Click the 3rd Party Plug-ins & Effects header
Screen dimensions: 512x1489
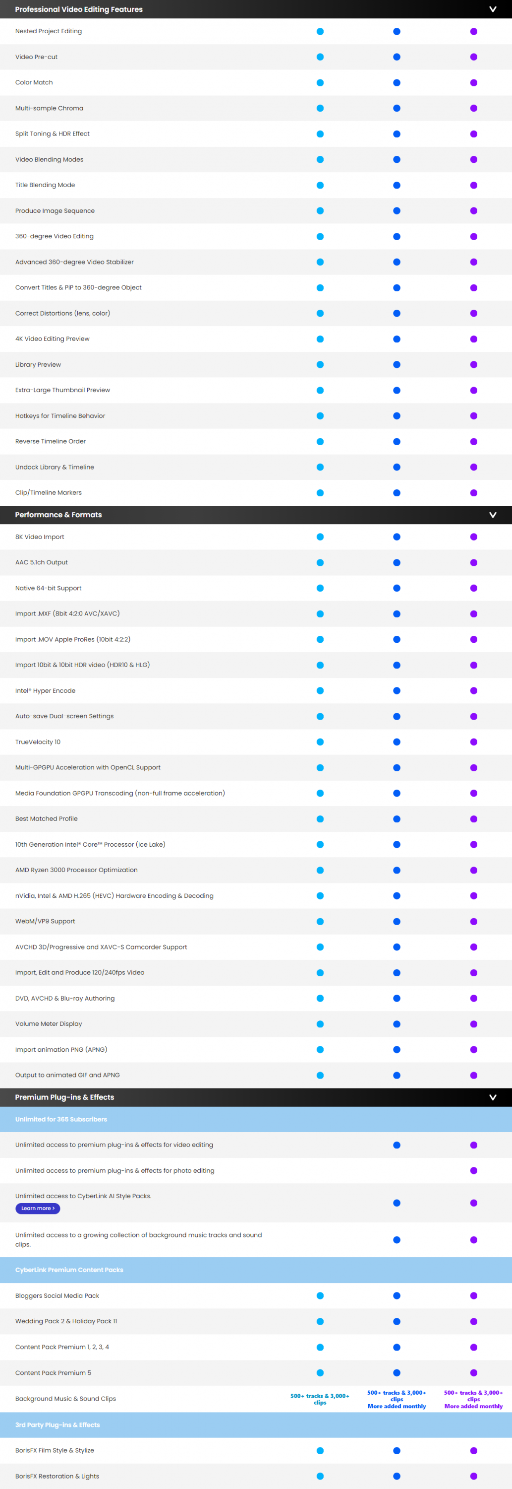(x=57, y=1425)
